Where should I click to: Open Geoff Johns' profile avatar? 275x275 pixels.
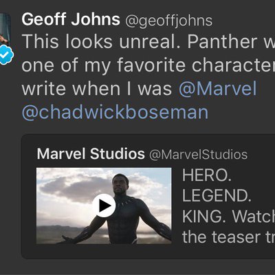click(x=5, y=30)
